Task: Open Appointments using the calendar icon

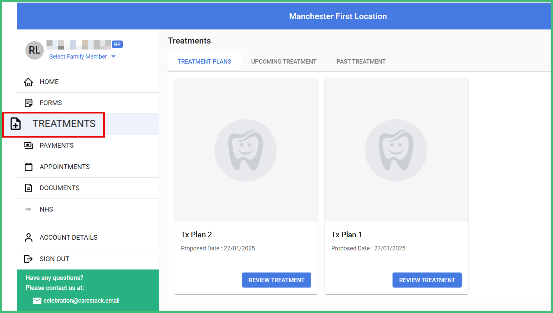Action: 28,167
